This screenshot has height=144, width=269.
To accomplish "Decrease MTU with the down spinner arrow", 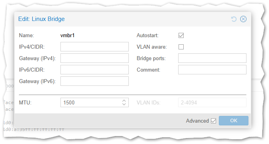I will [124, 104].
